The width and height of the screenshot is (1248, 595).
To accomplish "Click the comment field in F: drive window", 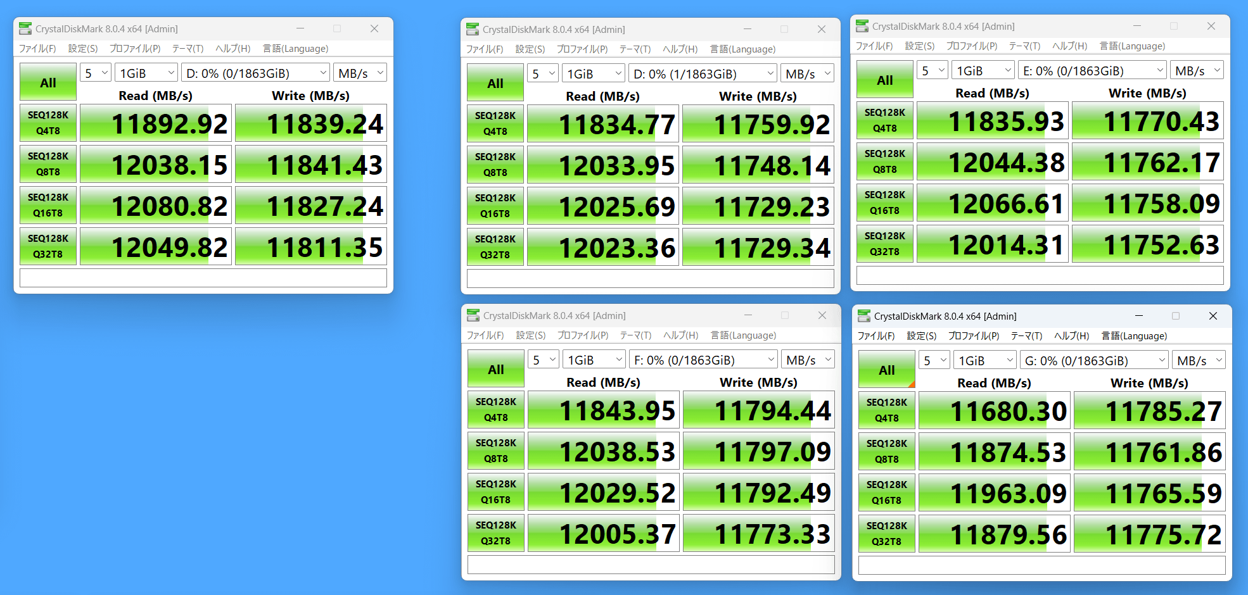I will [x=651, y=565].
